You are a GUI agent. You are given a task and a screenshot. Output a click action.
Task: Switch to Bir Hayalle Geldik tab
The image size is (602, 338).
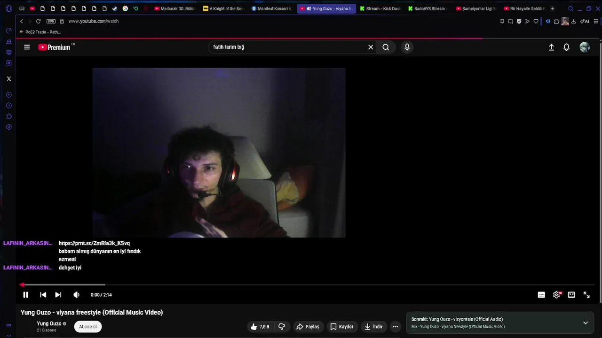(x=524, y=8)
